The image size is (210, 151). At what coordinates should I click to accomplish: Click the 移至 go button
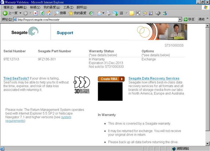coord(189,19)
